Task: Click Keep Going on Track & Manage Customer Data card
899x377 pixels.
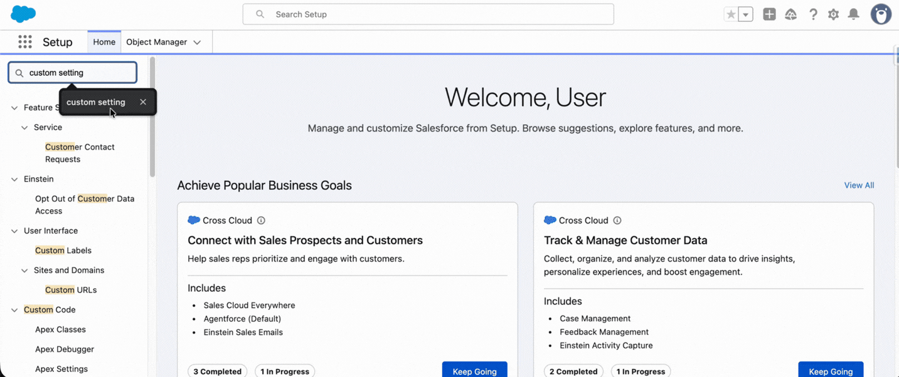Action: 831,370
